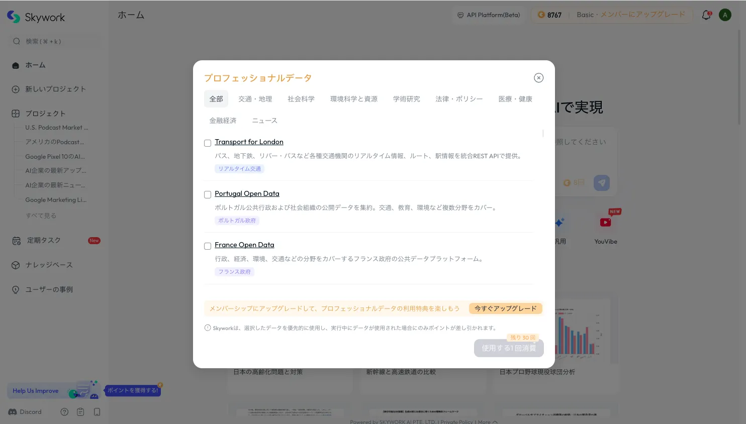Click メンバーにアップグレード link
This screenshot has width=746, height=424.
(x=643, y=15)
